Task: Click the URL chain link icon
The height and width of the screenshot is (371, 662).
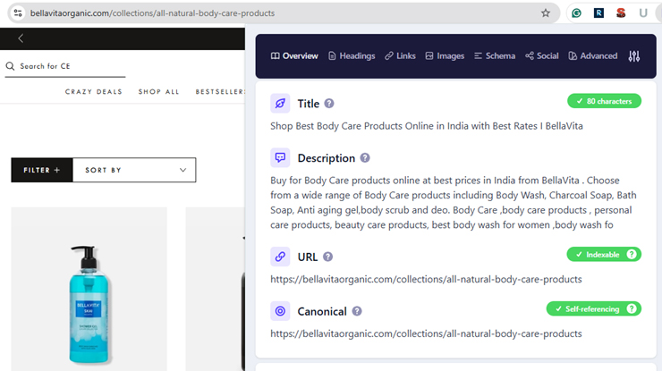Action: pyautogui.click(x=280, y=257)
